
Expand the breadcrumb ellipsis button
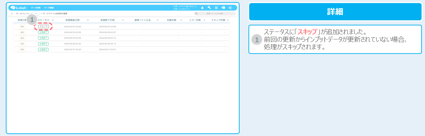36,13
